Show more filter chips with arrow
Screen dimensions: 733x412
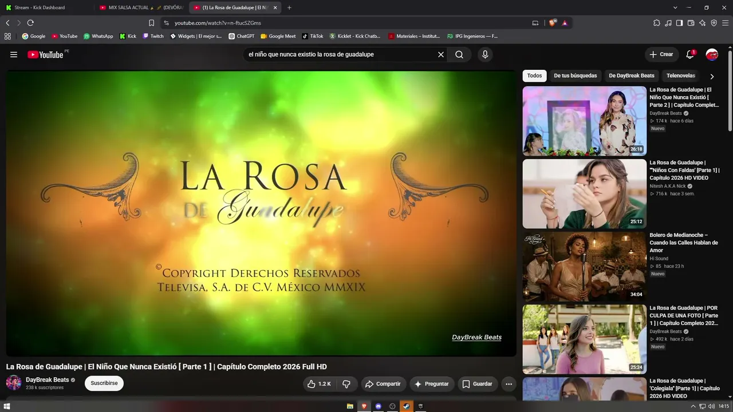click(x=712, y=76)
